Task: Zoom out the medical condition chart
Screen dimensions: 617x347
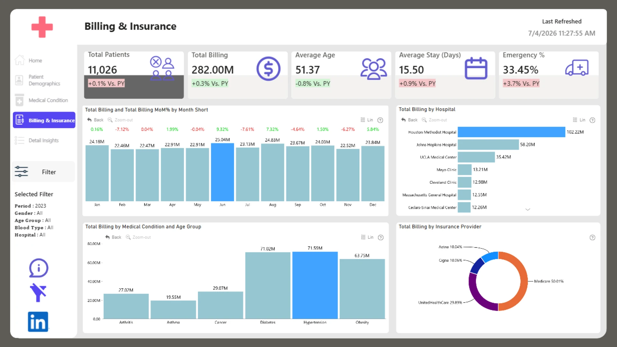Action: tap(138, 237)
